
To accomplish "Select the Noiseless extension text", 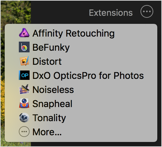I will (x=53, y=90).
